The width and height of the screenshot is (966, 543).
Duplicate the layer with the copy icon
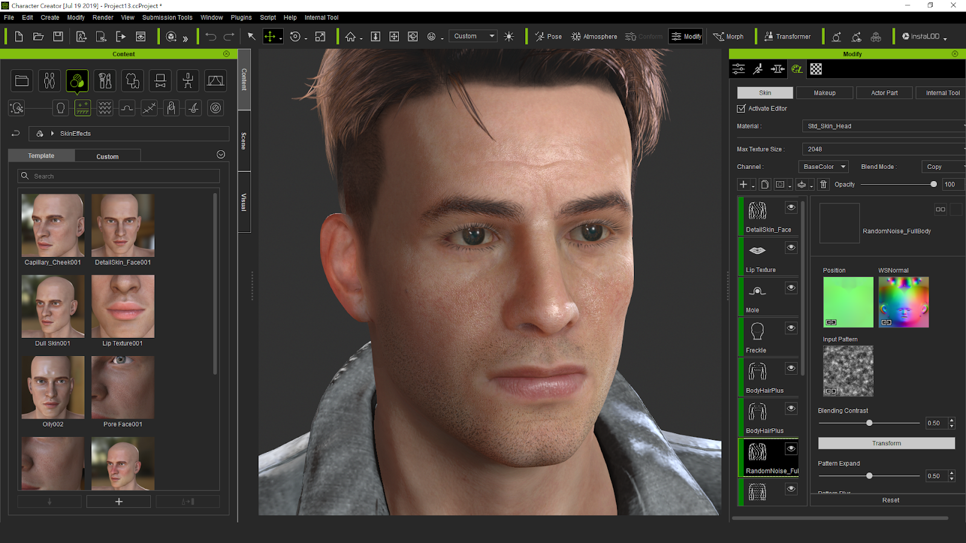click(x=764, y=185)
